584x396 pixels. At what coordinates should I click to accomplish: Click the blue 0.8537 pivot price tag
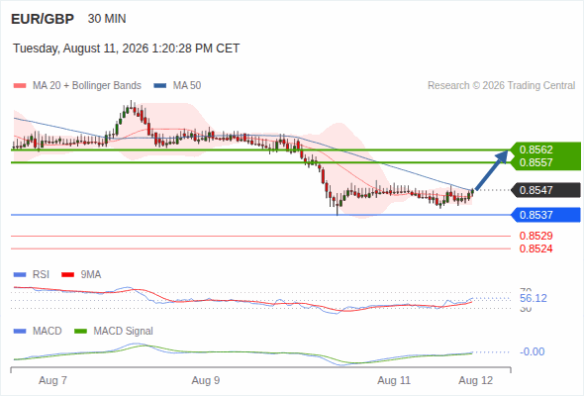[546, 215]
